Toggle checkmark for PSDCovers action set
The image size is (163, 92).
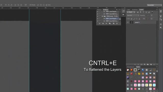98,16
